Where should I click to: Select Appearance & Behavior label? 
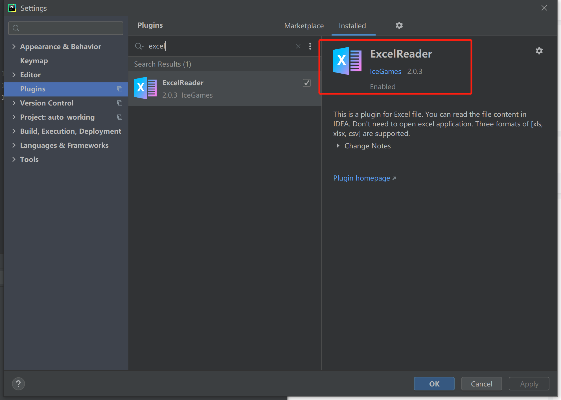60,47
